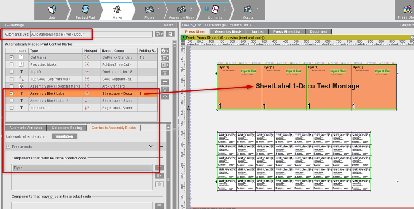Viewport: 414px width, 209px height.
Task: Go to the Plates workflow step
Action: [x=149, y=11]
